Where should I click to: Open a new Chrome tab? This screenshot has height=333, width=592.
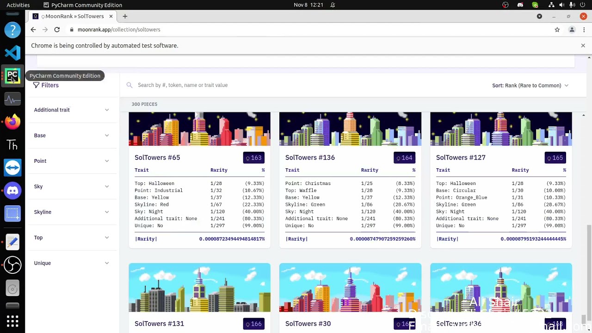(x=125, y=16)
